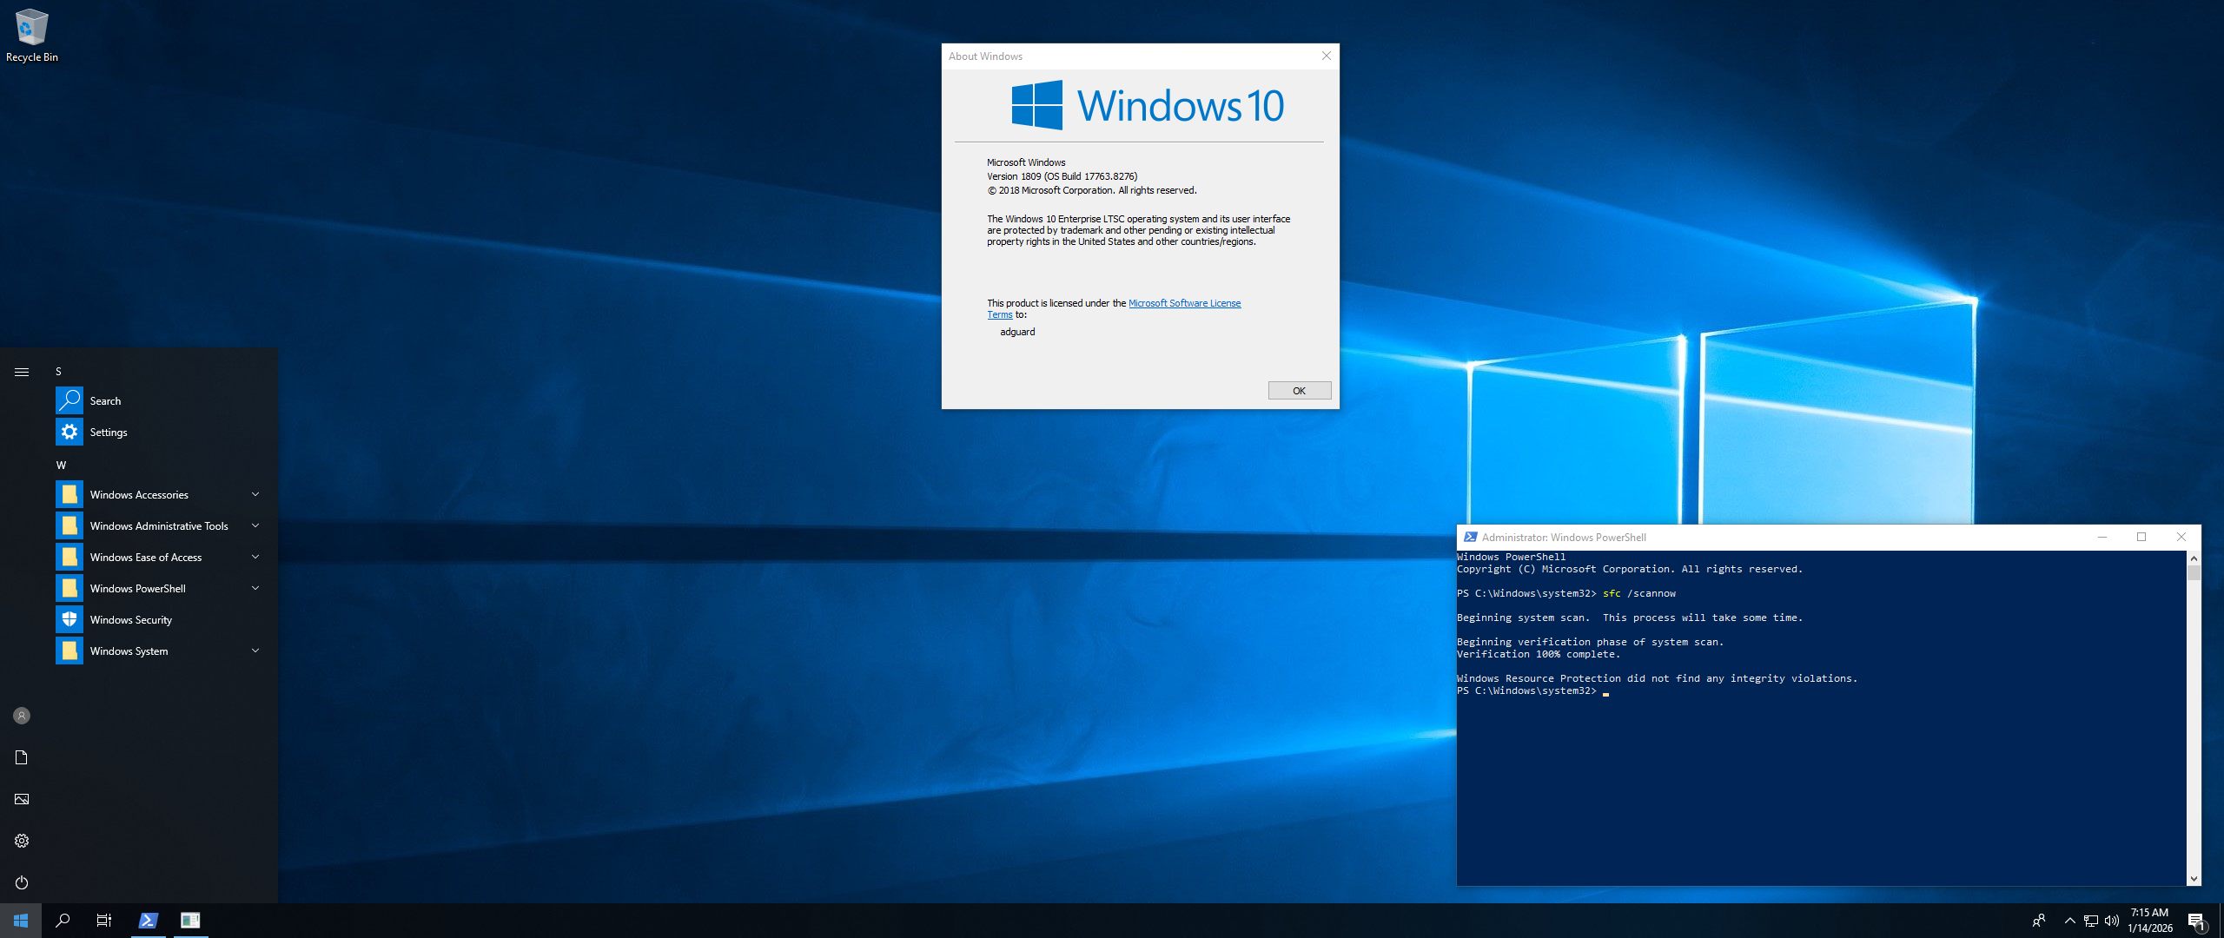The width and height of the screenshot is (2224, 938).
Task: Open the Pictures icon in Start sidebar
Action: [x=22, y=799]
